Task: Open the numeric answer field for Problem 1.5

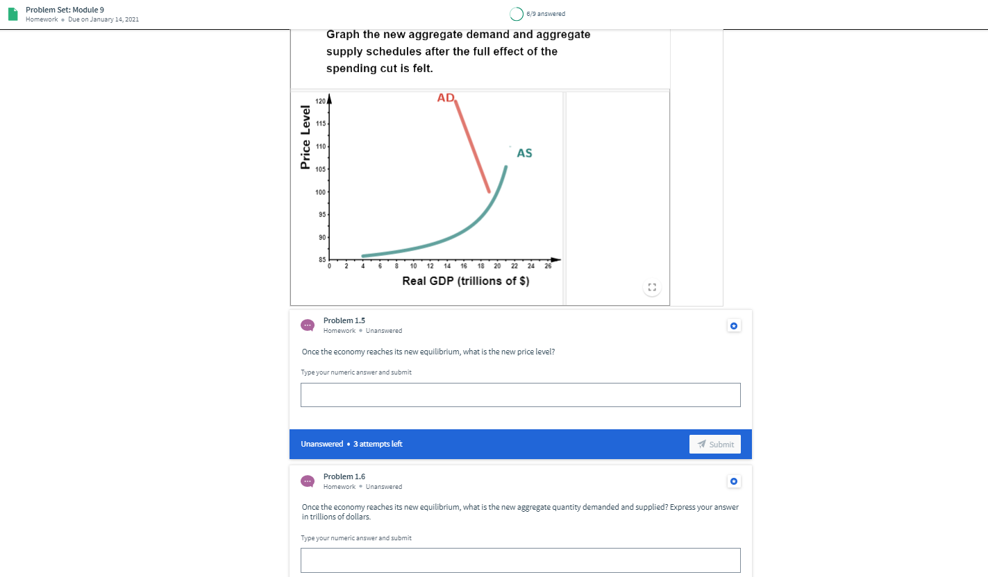Action: pyautogui.click(x=520, y=395)
